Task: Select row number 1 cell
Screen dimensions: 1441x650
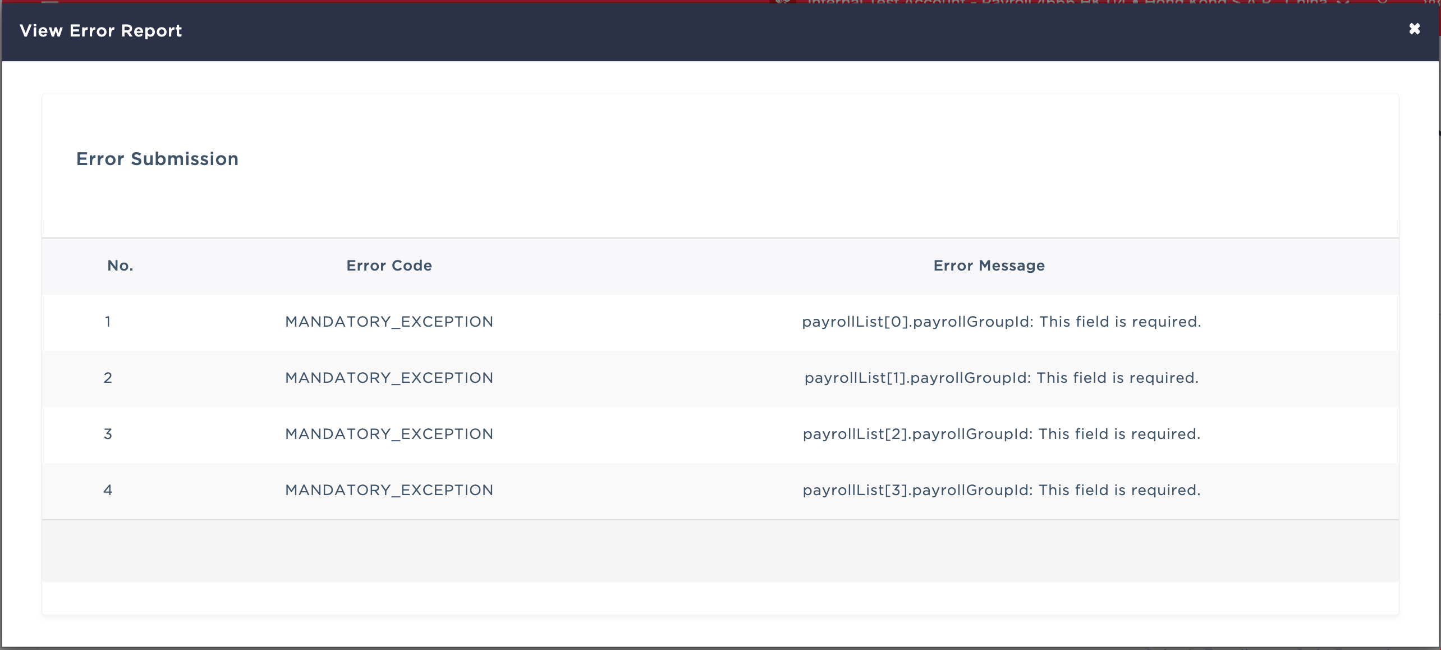Action: click(108, 322)
